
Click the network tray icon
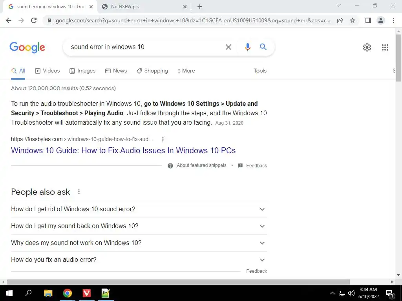[x=342, y=293]
